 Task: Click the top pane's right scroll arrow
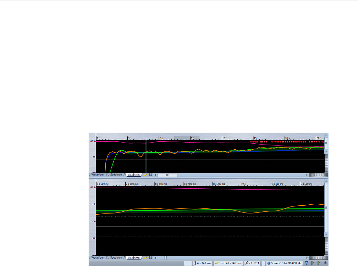coord(307,175)
